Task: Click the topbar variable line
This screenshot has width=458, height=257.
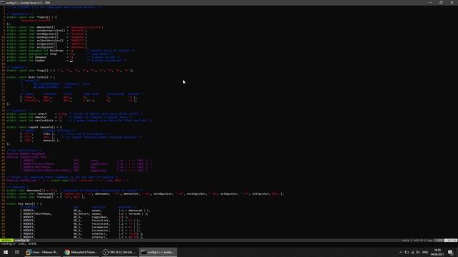Action: pyautogui.click(x=67, y=61)
